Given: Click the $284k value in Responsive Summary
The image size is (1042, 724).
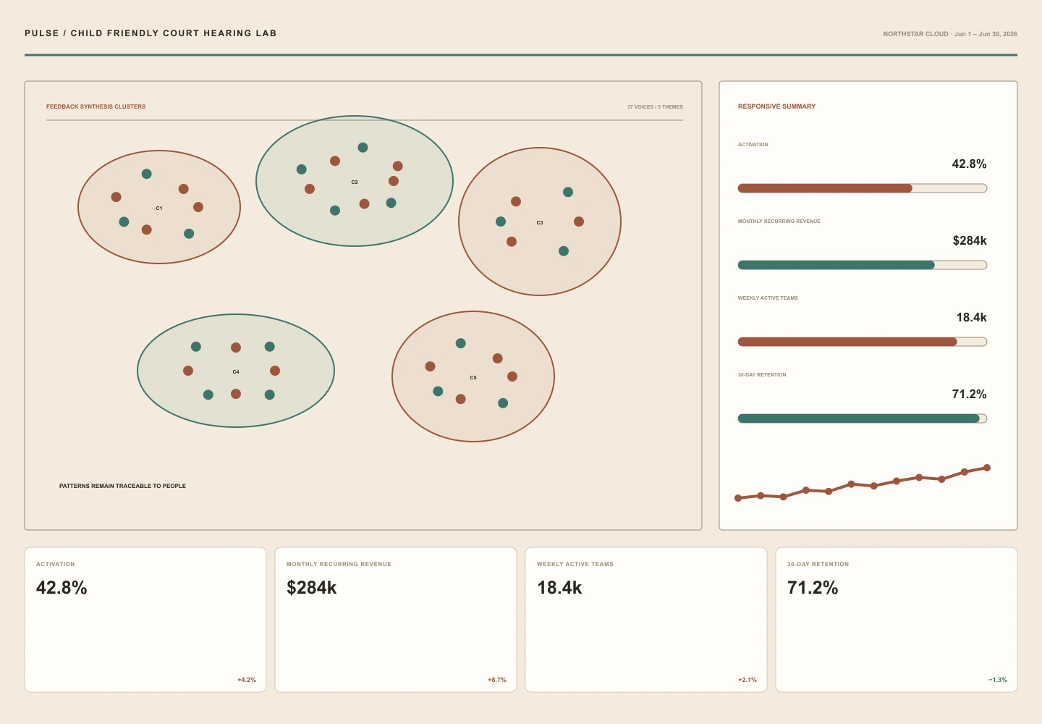Looking at the screenshot, I should [x=970, y=241].
